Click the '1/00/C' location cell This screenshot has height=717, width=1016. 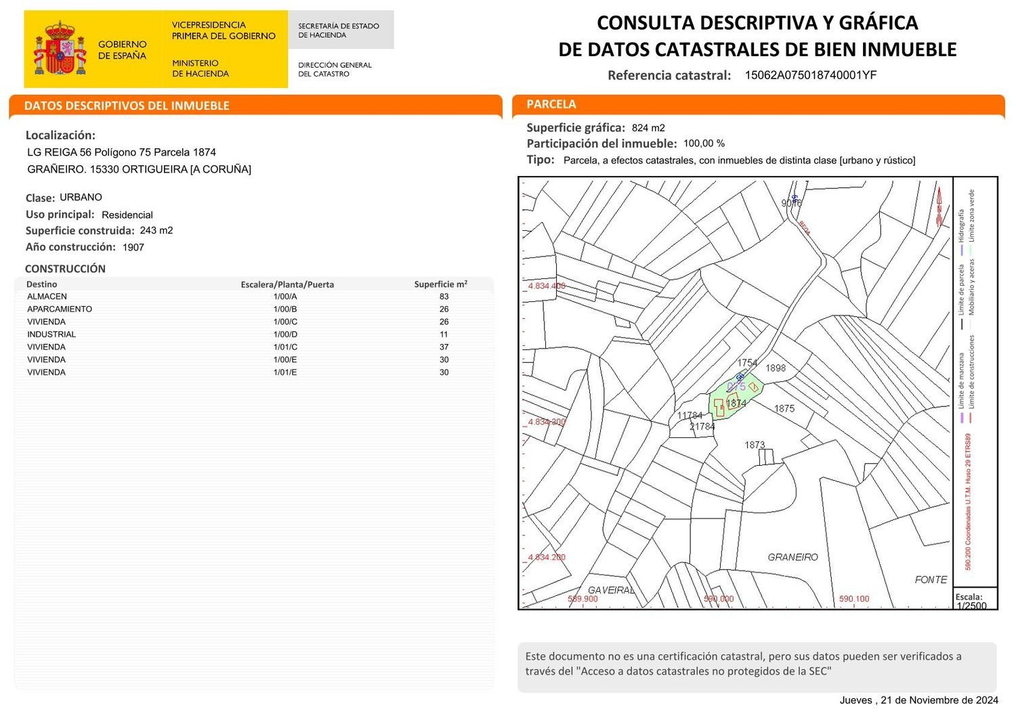pyautogui.click(x=285, y=322)
